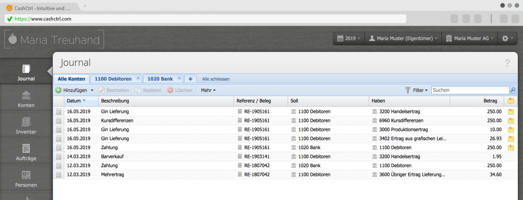This screenshot has width=523, height=200.
Task: Click the yellow note icon in first row
Action: pos(510,112)
